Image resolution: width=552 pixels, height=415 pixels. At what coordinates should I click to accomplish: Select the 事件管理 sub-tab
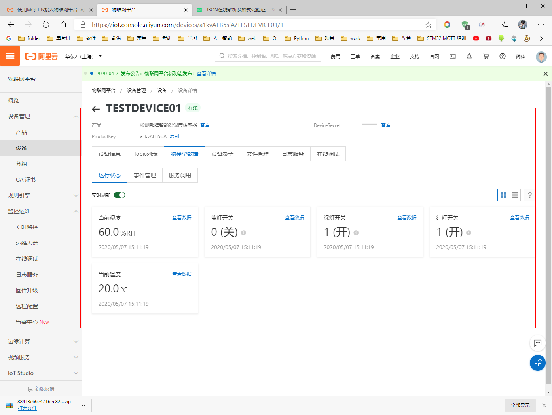[145, 175]
